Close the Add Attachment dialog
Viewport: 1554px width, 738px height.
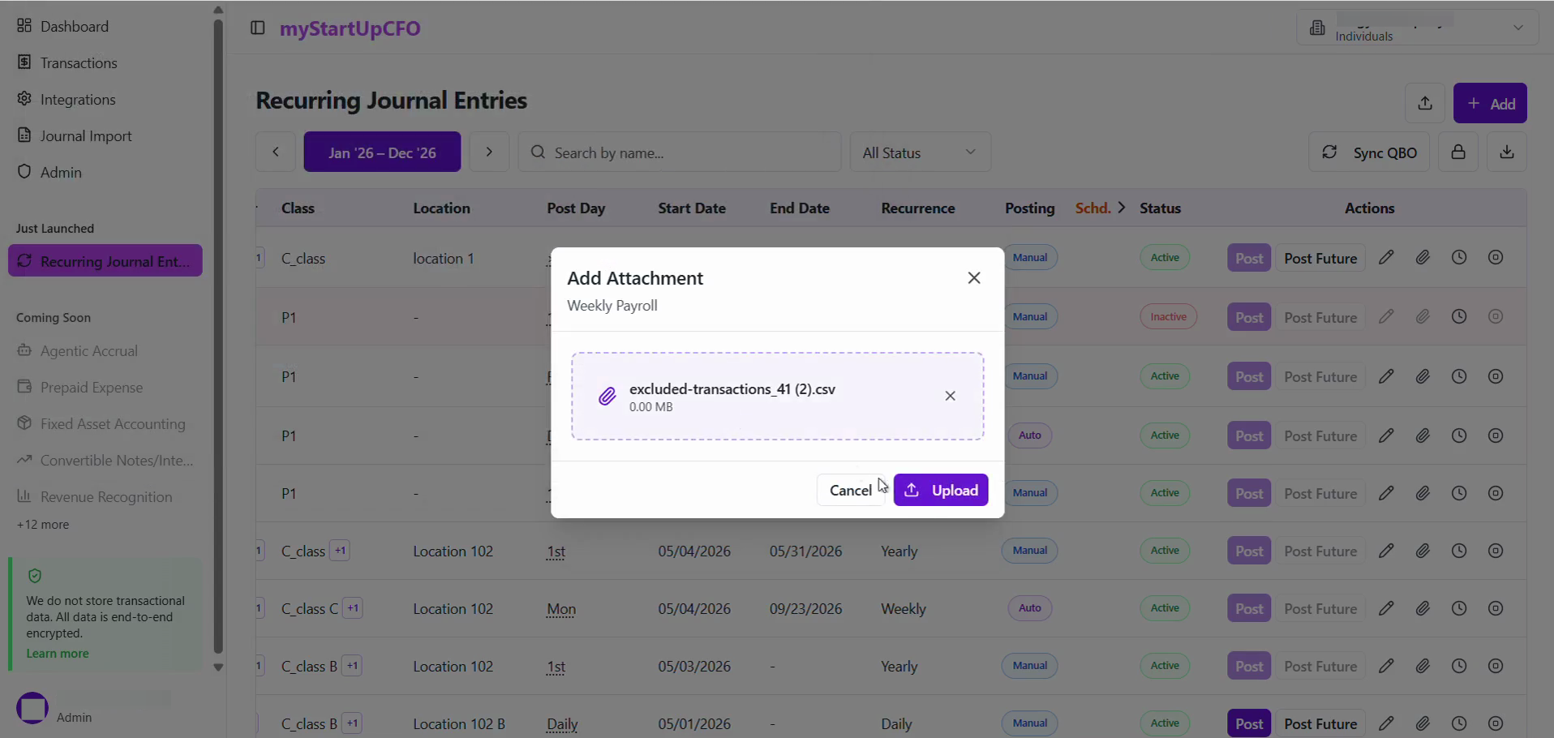click(974, 278)
